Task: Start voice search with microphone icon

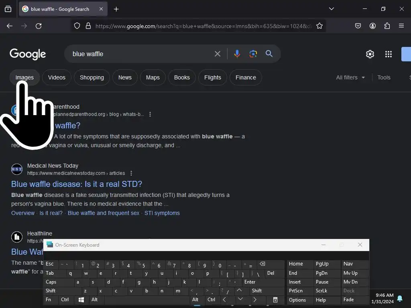Action: [x=237, y=54]
